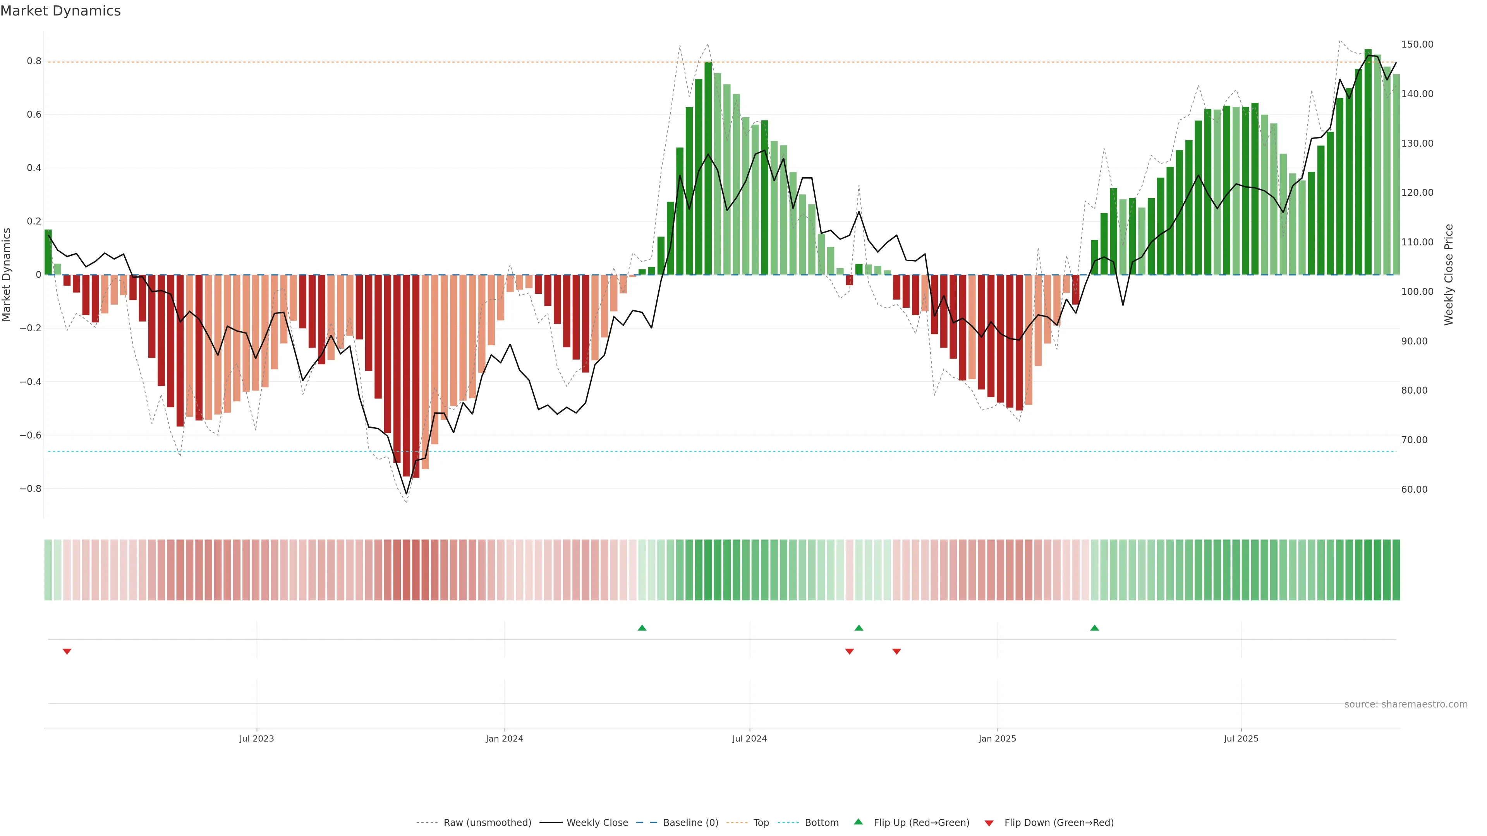Image resolution: width=1487 pixels, height=836 pixels.
Task: Click red triangle icon in the legend
Action: (989, 823)
